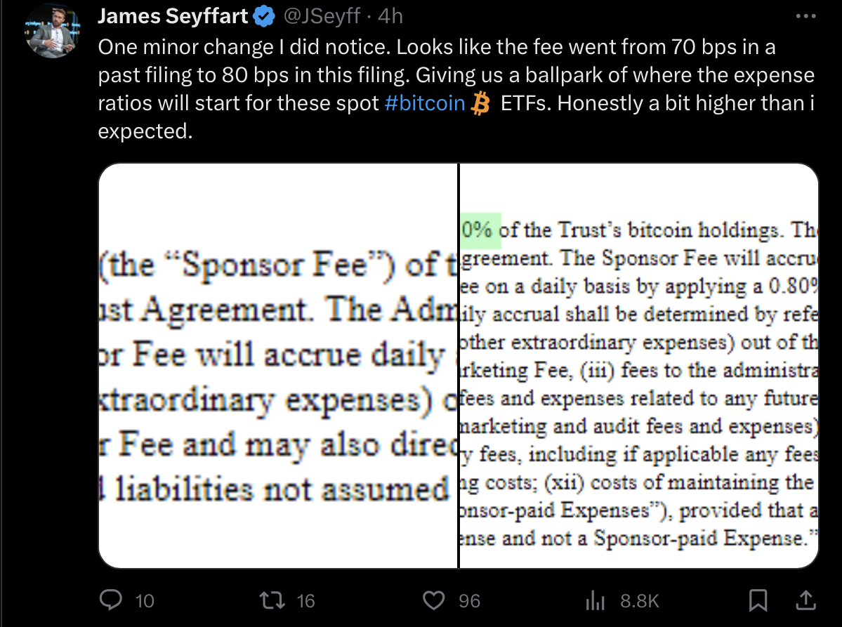The height and width of the screenshot is (627, 842).
Task: Click the repost arrows icon
Action: pyautogui.click(x=272, y=600)
